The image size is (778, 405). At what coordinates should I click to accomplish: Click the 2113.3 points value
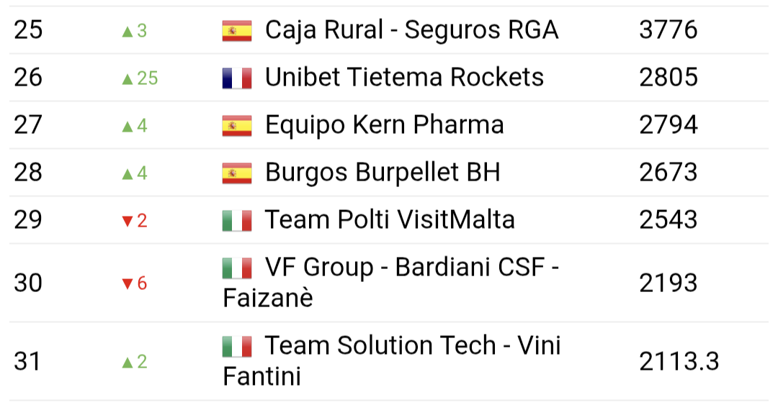click(x=679, y=361)
